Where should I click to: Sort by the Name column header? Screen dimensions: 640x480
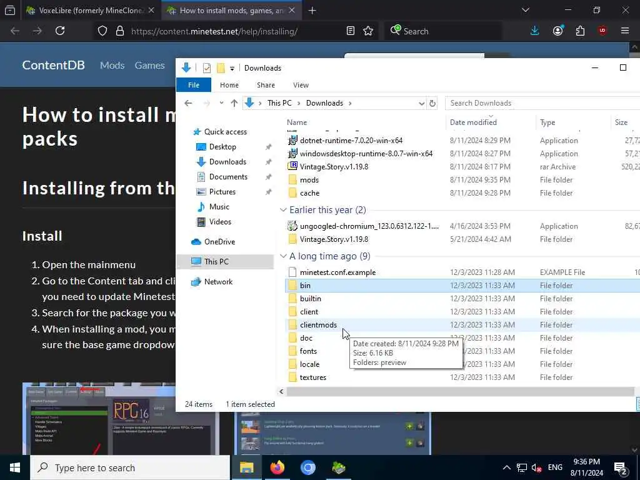(x=297, y=122)
